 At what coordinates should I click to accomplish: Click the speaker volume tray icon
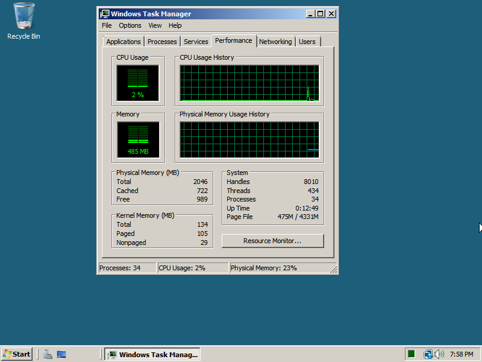[x=439, y=354]
